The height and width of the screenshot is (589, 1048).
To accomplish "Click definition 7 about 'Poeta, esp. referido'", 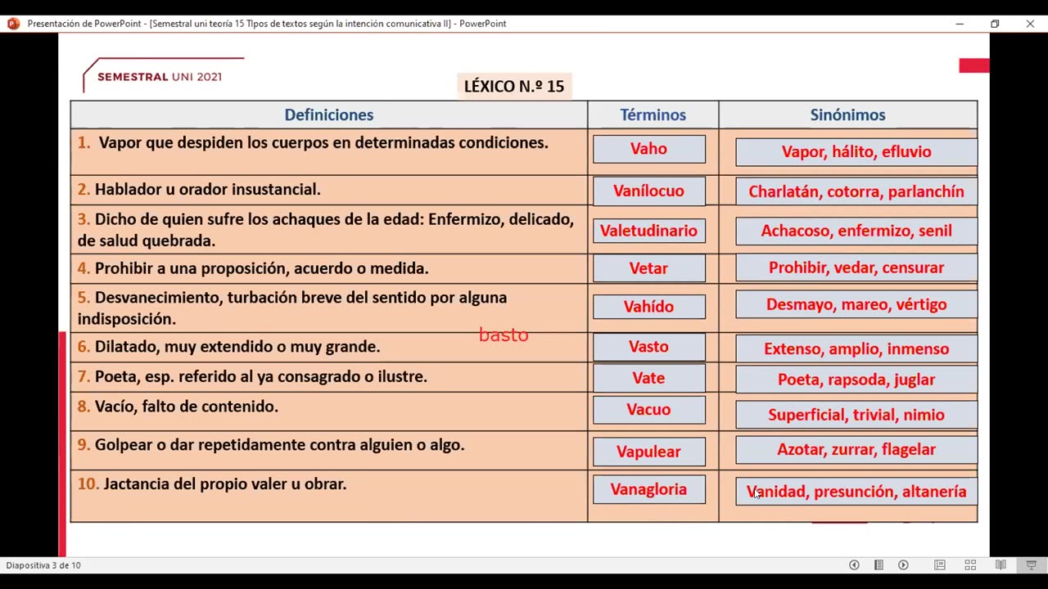I will click(252, 376).
